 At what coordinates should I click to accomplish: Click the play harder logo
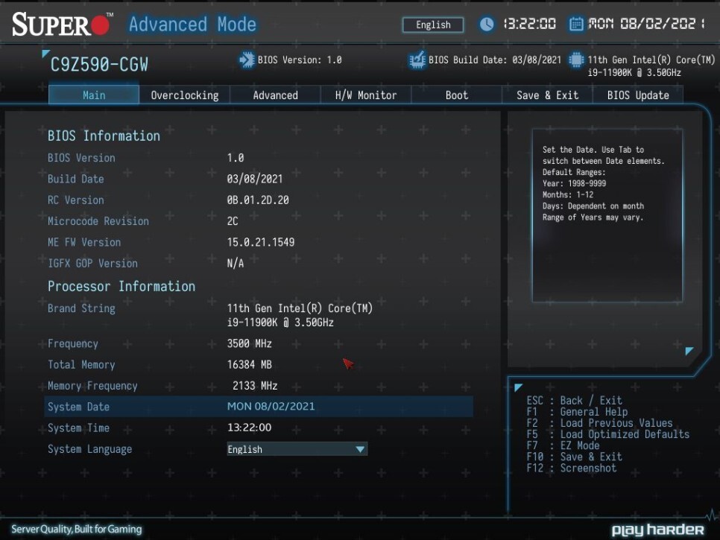(x=657, y=530)
